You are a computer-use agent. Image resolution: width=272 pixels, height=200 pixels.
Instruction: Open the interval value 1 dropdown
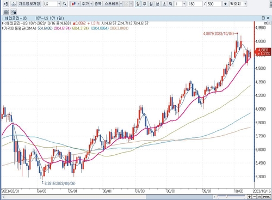pyautogui.click(x=184, y=4)
